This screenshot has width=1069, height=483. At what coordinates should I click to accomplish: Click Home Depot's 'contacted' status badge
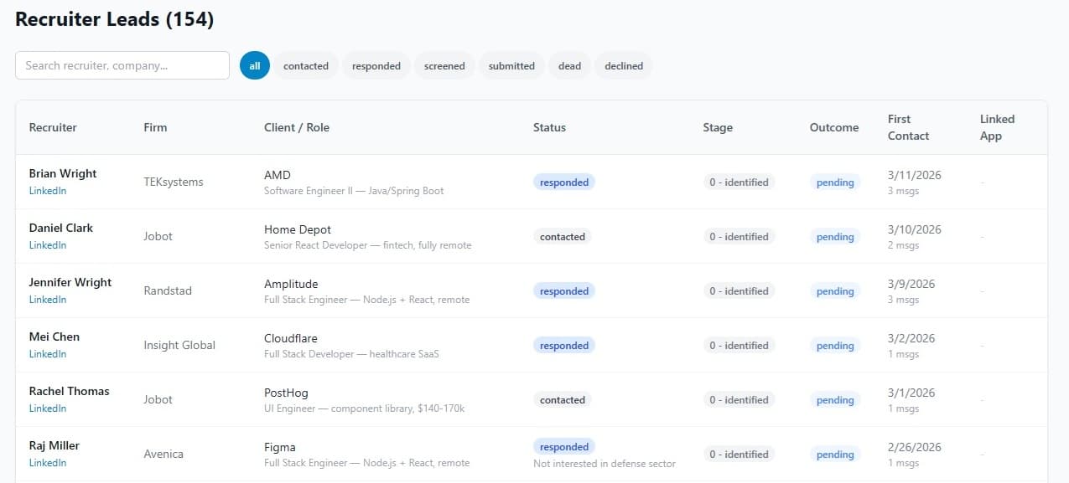point(562,236)
